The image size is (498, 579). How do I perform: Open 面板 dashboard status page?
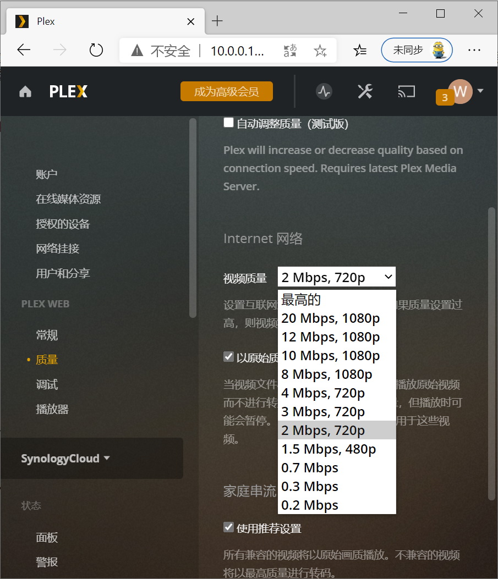pos(47,538)
